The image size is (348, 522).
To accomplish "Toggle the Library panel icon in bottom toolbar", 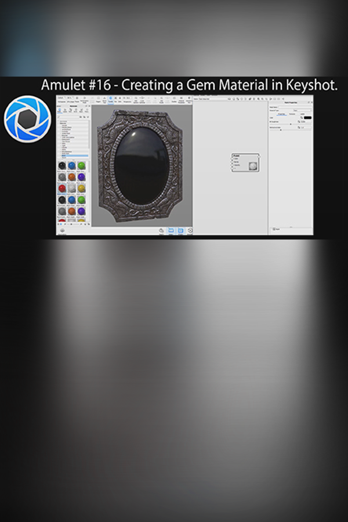I will click(171, 231).
